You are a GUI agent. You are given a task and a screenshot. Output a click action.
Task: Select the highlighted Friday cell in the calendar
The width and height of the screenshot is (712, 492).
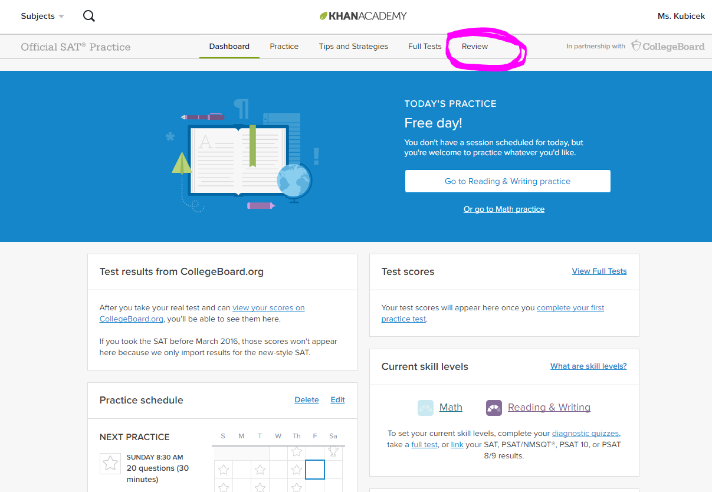coord(314,470)
